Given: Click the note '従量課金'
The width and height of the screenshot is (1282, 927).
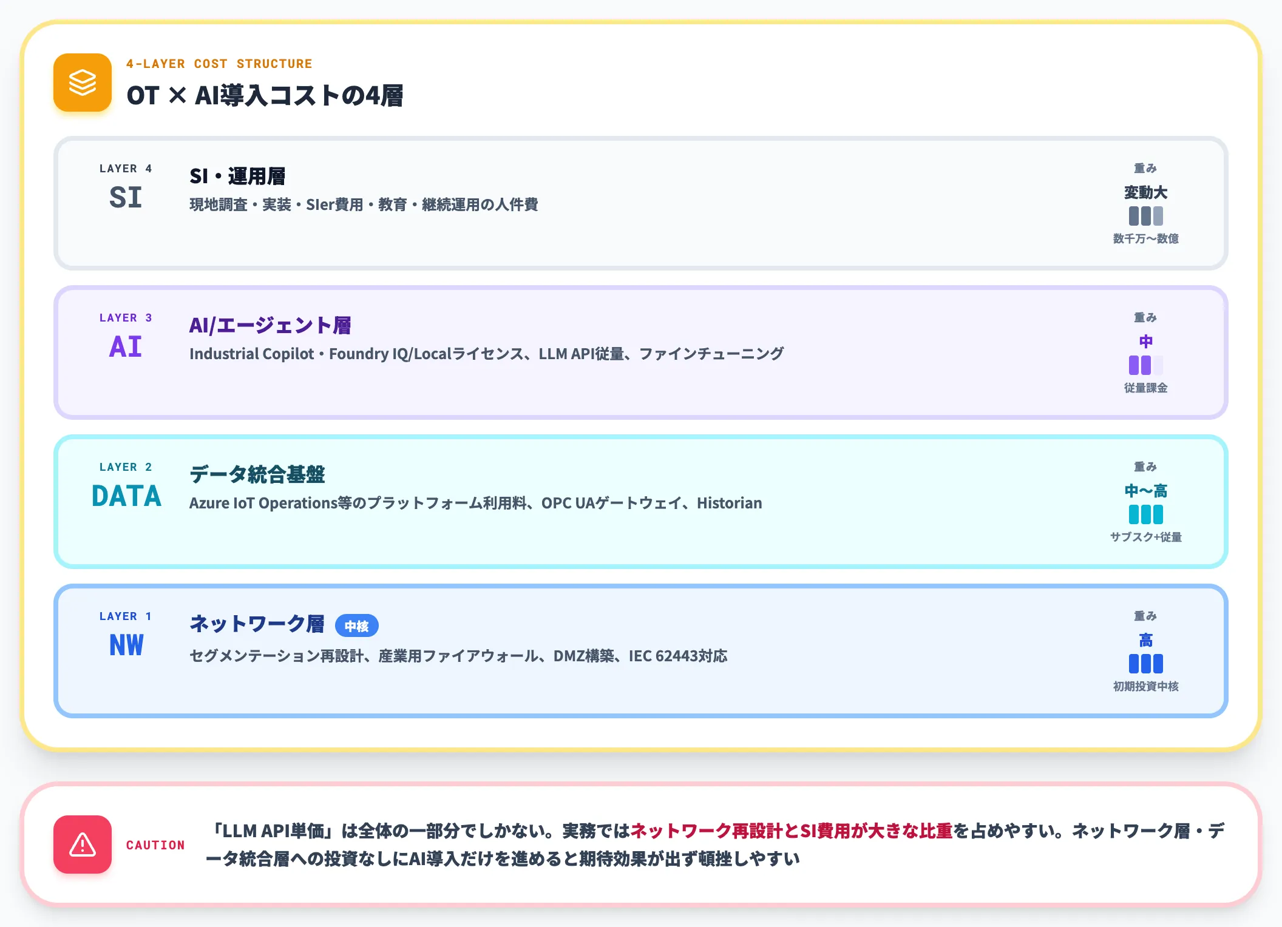Looking at the screenshot, I should coord(1145,388).
